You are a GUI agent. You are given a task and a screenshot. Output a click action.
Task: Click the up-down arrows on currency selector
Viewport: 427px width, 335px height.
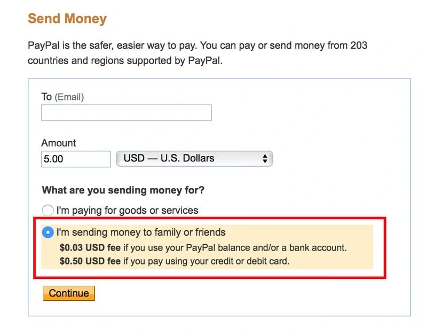[x=265, y=158]
